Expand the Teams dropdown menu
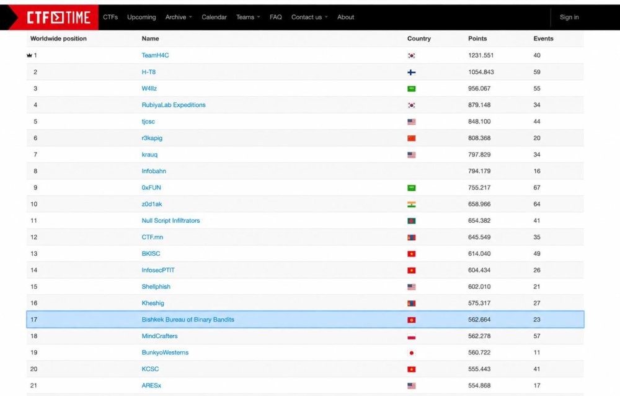The height and width of the screenshot is (396, 620). [248, 17]
